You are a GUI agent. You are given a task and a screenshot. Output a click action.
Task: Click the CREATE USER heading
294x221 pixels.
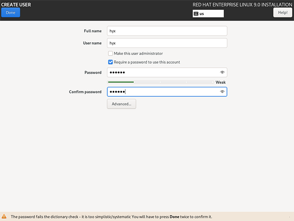point(16,5)
